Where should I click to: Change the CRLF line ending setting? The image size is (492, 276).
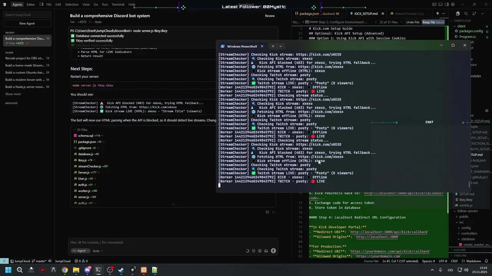click(x=455, y=261)
